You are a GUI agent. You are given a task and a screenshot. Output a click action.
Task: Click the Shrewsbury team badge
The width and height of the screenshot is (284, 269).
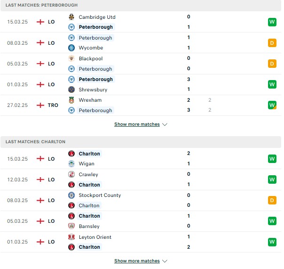[71, 90]
